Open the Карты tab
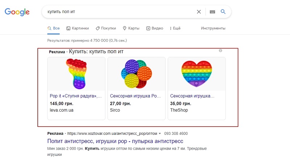Screen dimensions: 290x158 [x=131, y=28]
